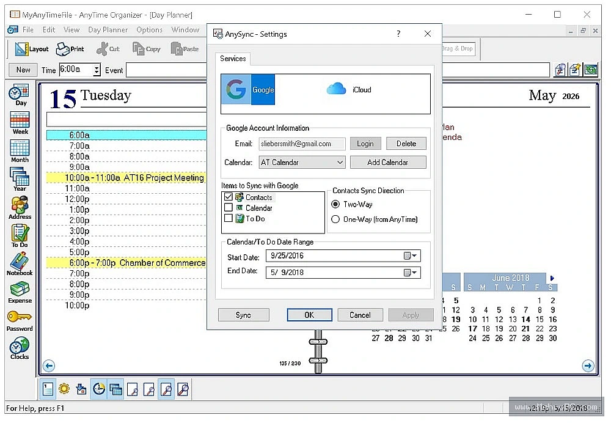Open the End Date picker dropdown
The height and width of the screenshot is (423, 611).
411,273
